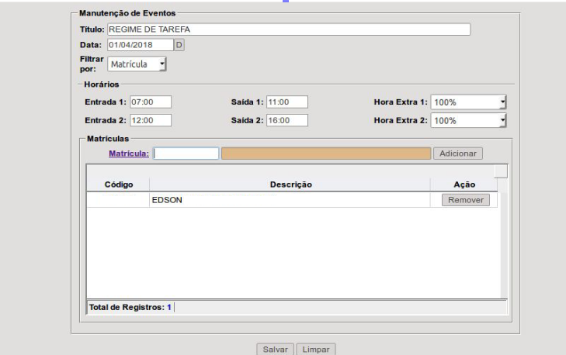Image resolution: width=566 pixels, height=355 pixels.
Task: Click the Data field showing 01/04/2018
Action: 141,45
